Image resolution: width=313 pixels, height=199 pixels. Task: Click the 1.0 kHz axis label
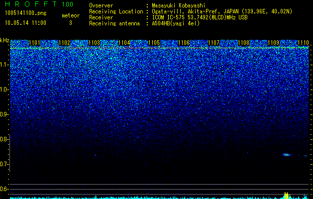[x=4, y=90]
